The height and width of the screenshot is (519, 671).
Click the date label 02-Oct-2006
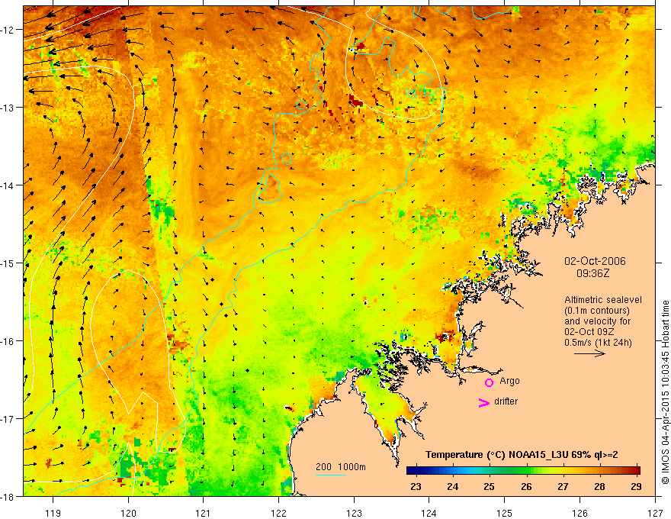click(x=595, y=261)
